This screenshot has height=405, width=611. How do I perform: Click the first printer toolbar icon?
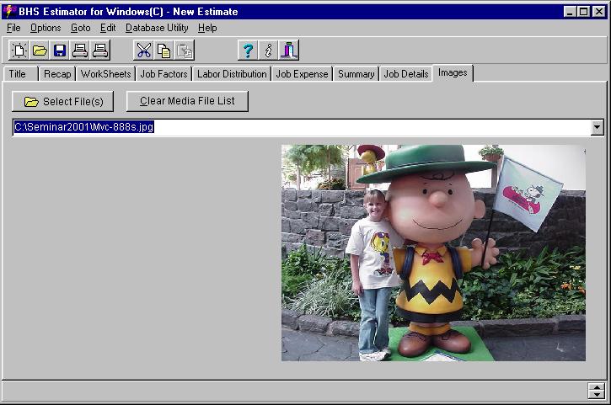(80, 51)
